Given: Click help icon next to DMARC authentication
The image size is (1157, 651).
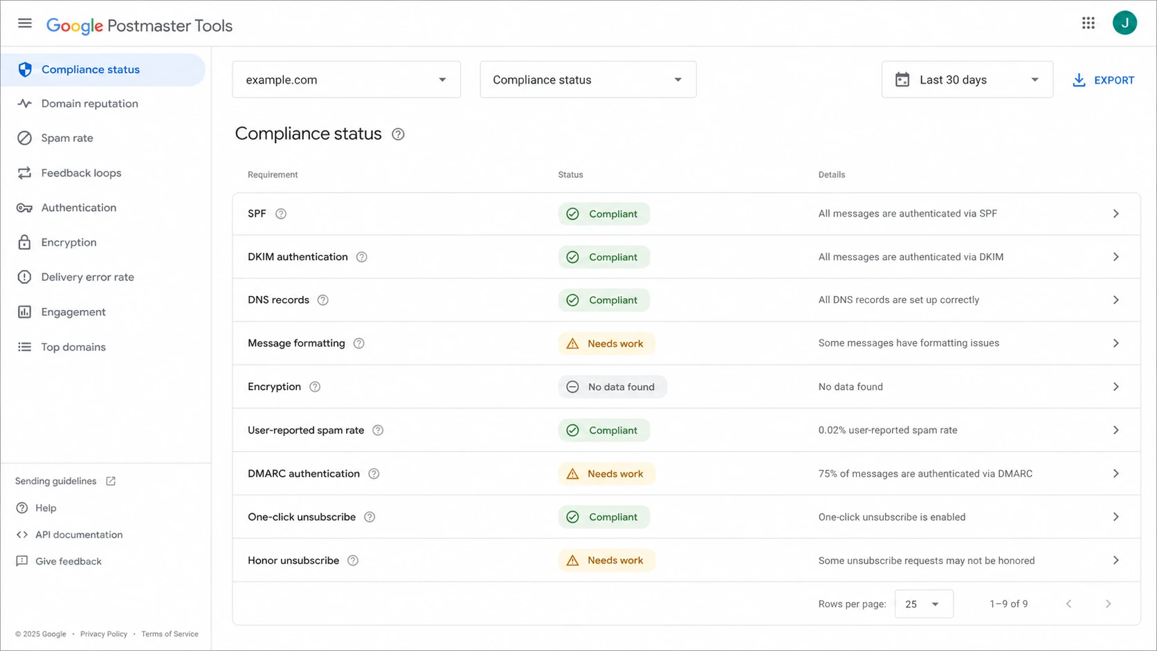Looking at the screenshot, I should coord(374,474).
